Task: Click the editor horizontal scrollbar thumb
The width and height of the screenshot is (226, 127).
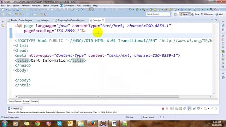Action: (x=98, y=97)
